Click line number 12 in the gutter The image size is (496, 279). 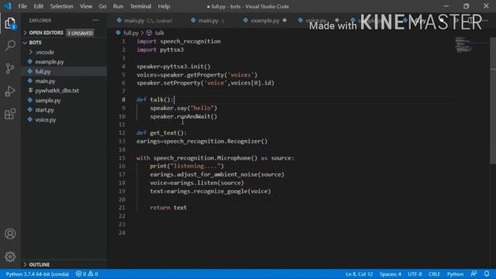122,133
